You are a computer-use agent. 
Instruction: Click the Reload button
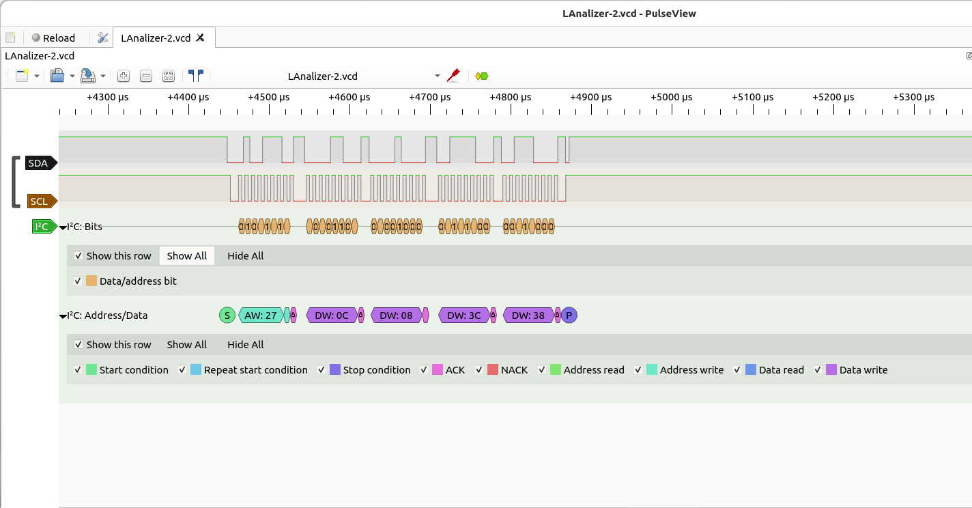tap(53, 38)
